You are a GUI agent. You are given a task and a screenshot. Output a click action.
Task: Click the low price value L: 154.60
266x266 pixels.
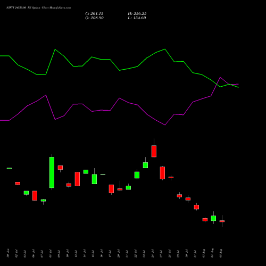tap(137, 18)
